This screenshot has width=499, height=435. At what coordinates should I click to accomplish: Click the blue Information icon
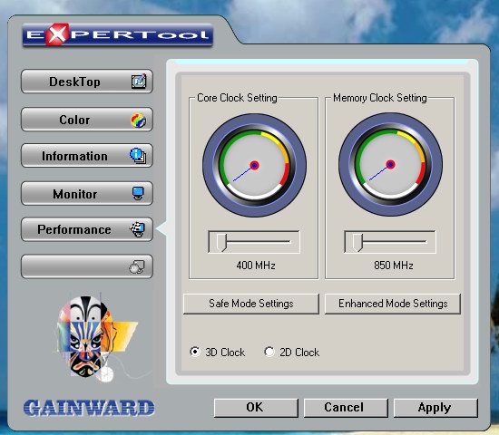(x=138, y=156)
